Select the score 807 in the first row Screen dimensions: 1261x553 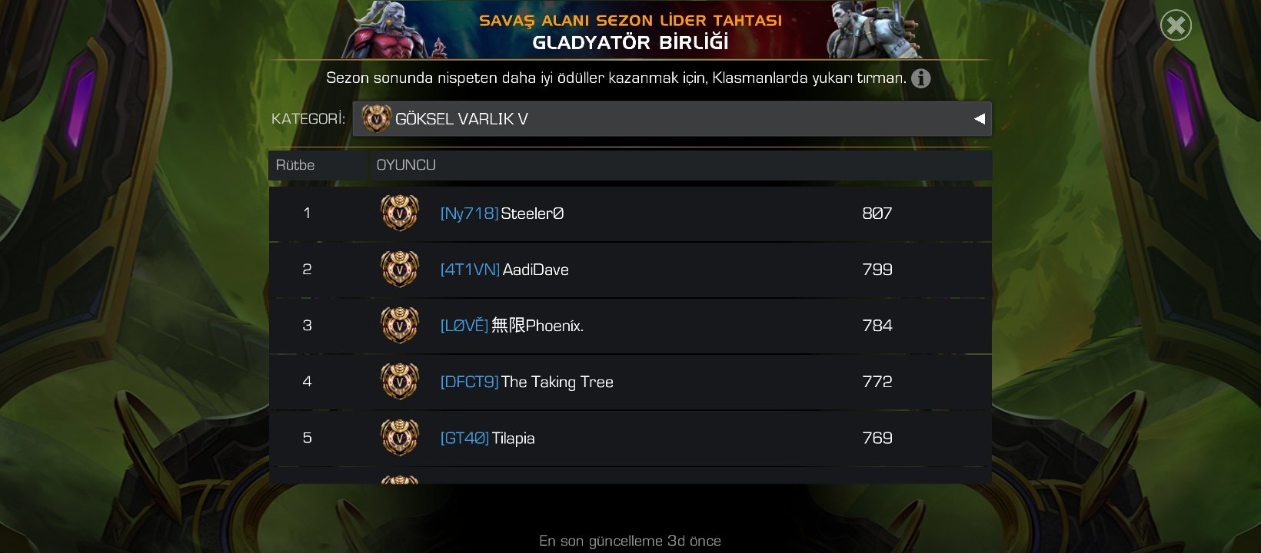(877, 214)
